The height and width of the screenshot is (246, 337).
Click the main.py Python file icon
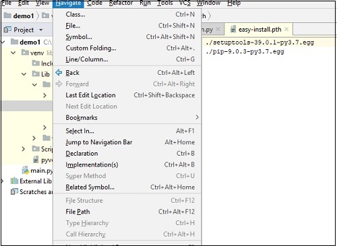point(26,171)
